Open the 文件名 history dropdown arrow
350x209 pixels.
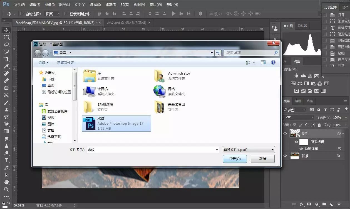(x=217, y=150)
